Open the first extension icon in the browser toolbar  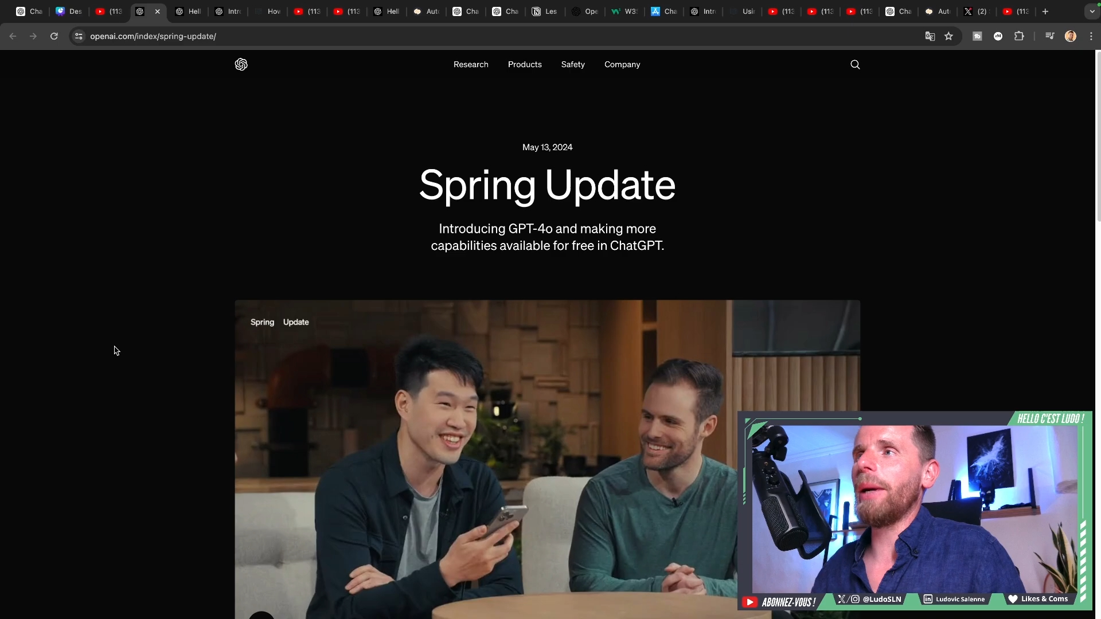pyautogui.click(x=978, y=36)
